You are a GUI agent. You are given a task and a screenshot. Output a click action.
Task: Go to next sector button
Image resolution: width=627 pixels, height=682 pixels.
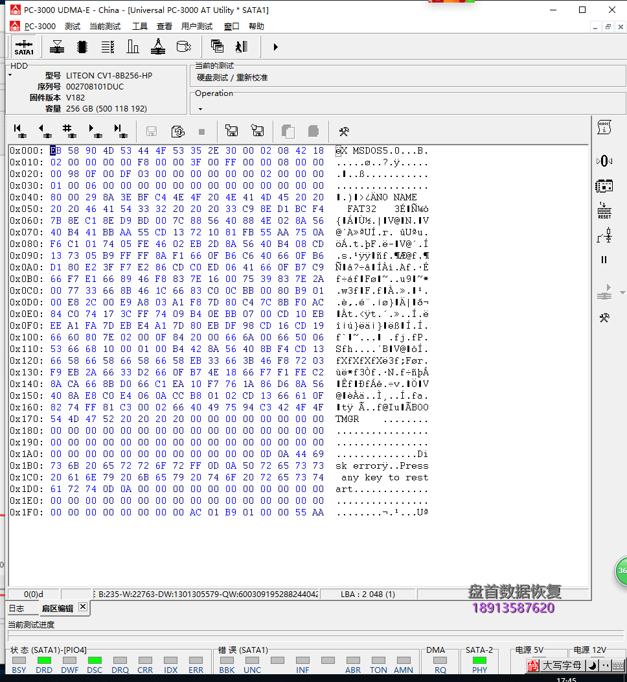tap(95, 131)
